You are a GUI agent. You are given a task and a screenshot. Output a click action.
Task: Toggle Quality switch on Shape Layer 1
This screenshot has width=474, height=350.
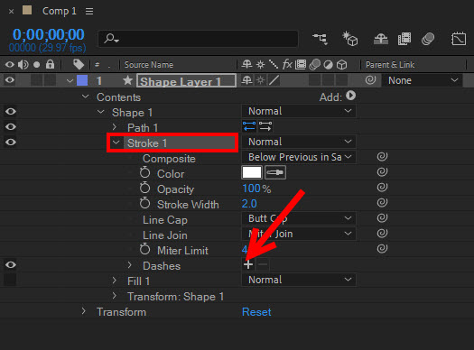pyautogui.click(x=274, y=80)
